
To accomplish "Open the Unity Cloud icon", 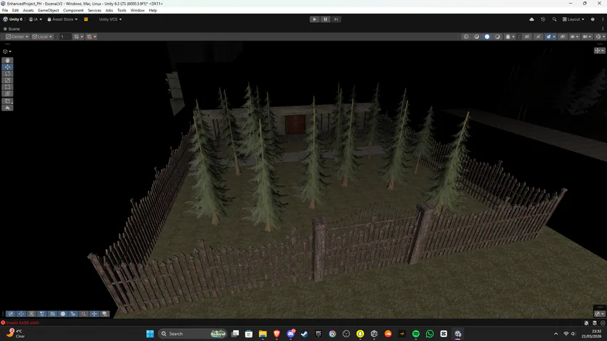I will coord(531,20).
